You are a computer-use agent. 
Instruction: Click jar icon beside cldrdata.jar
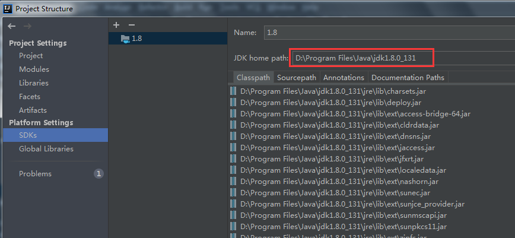point(233,125)
